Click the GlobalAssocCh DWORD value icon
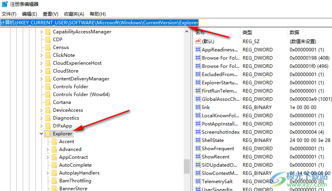The height and width of the screenshot is (191, 332). [198, 99]
